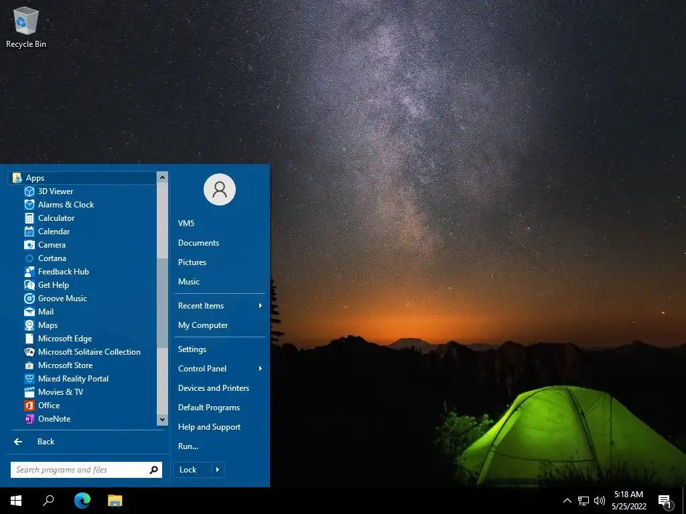This screenshot has height=514, width=686.
Task: Open the Action Center notifications icon
Action: tap(665, 501)
